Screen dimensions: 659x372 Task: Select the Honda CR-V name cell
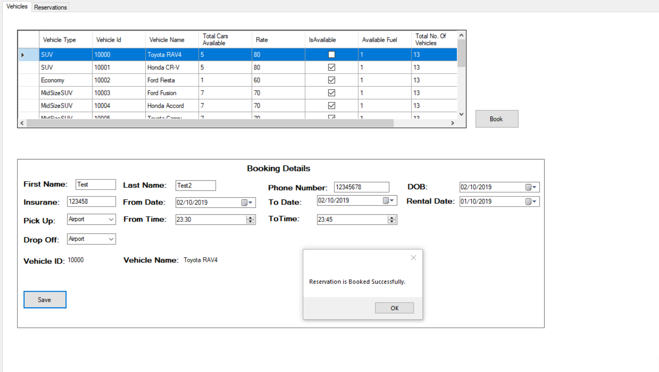(172, 67)
